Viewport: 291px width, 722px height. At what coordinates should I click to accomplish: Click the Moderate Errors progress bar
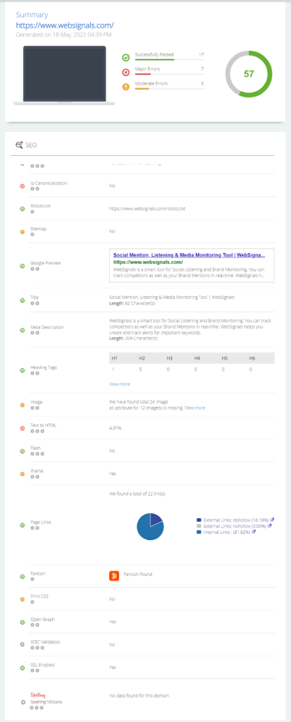169,88
